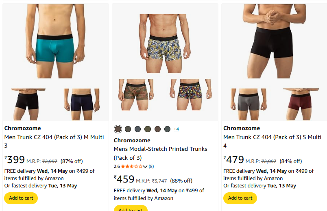Pick the third, slate-blue color swatch
This screenshot has height=211, width=327.
pos(138,129)
